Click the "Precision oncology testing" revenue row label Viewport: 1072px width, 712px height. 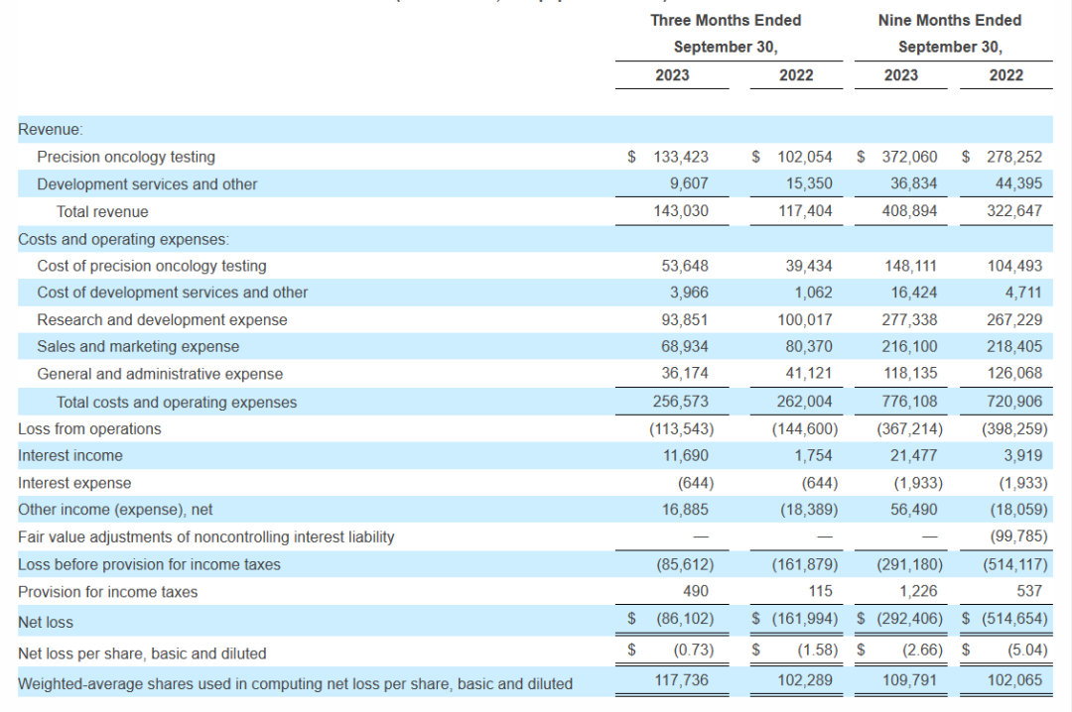pyautogui.click(x=126, y=157)
